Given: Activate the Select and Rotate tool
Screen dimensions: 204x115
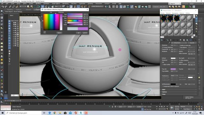Looking at the screenshot, I should [x=46, y=6].
